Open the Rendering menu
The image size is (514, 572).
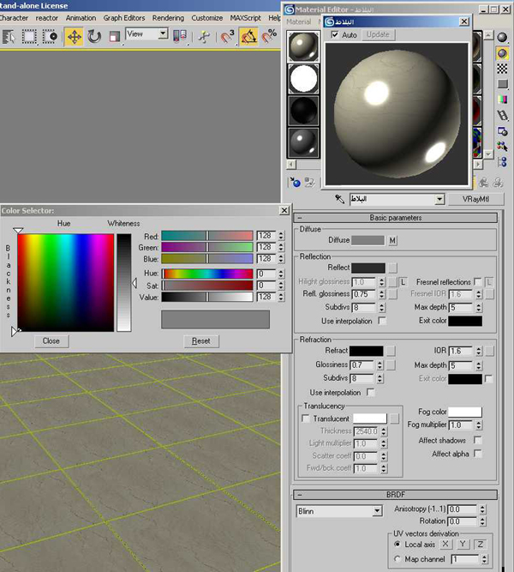tap(168, 17)
